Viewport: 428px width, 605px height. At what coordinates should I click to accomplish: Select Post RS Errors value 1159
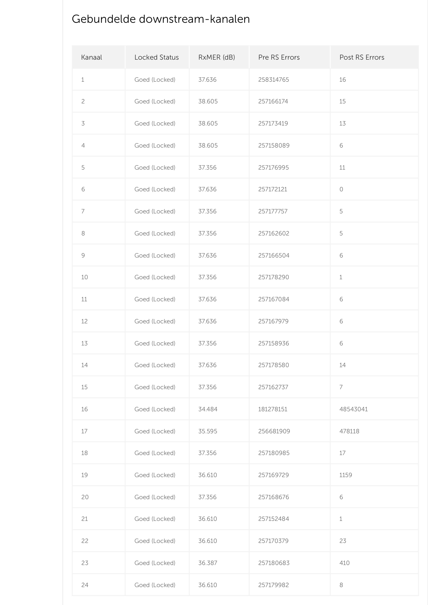346,475
